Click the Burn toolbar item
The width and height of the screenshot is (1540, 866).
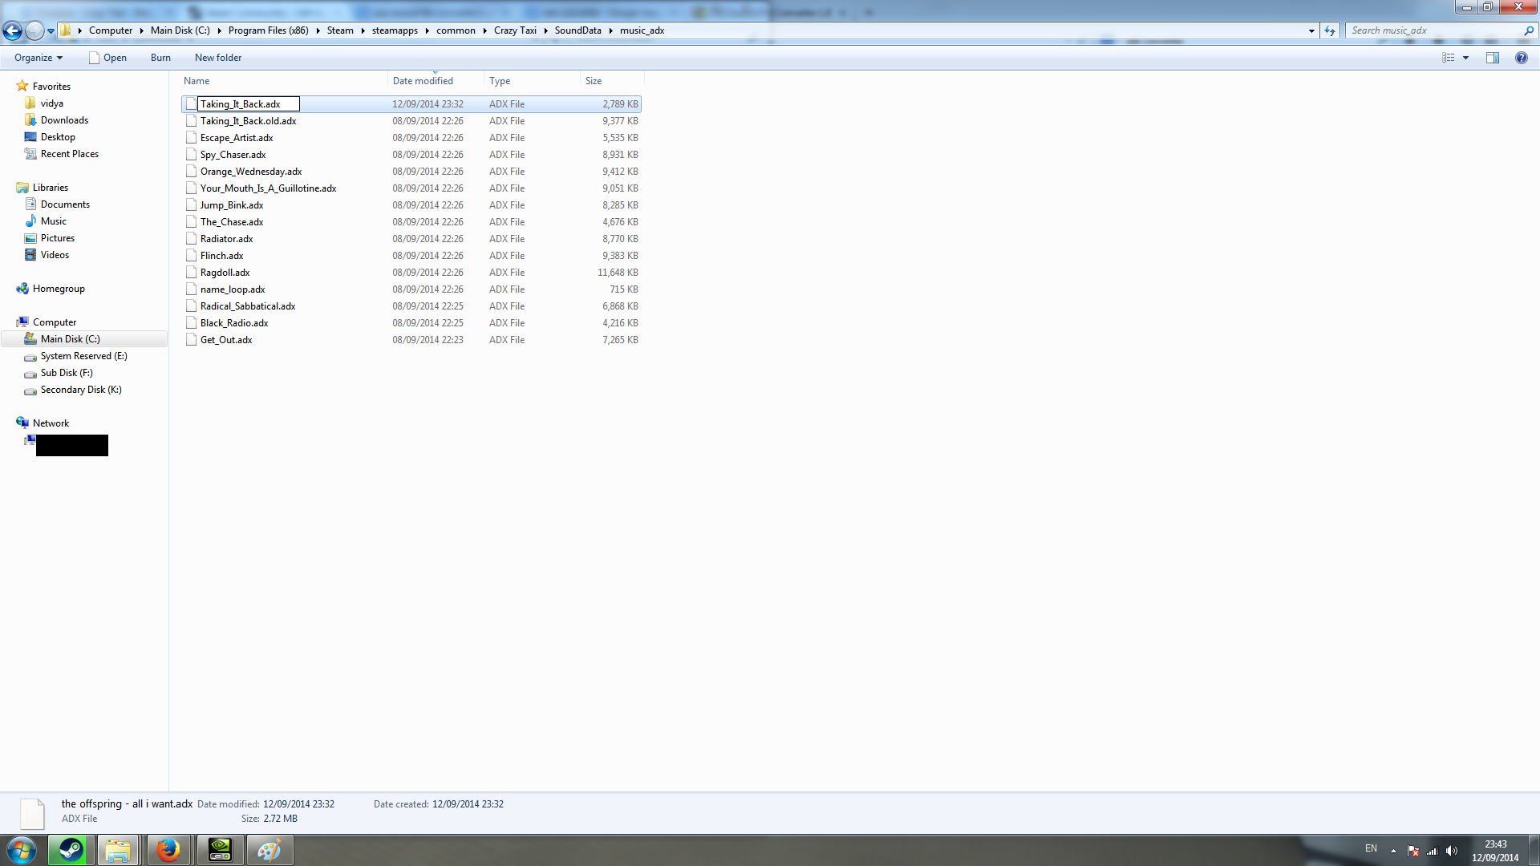(x=160, y=58)
